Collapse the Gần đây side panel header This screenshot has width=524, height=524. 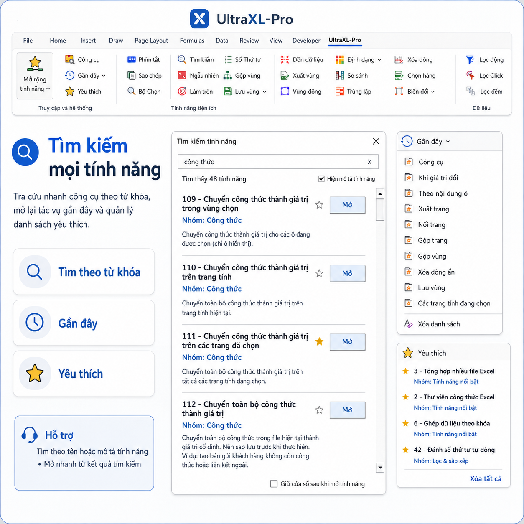(x=449, y=141)
